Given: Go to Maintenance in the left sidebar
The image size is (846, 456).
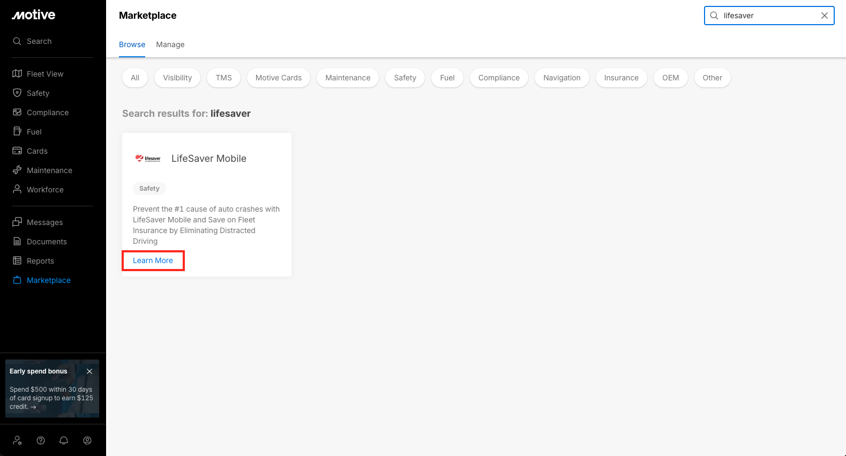Looking at the screenshot, I should [x=42, y=170].
